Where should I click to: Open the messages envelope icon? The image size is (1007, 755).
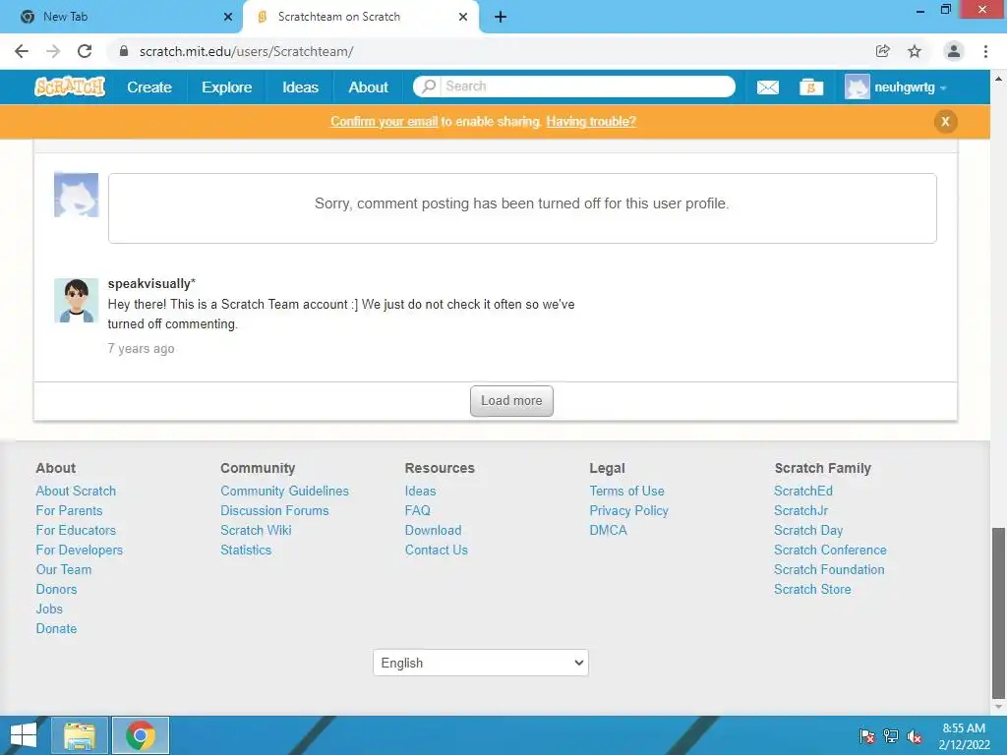[767, 87]
